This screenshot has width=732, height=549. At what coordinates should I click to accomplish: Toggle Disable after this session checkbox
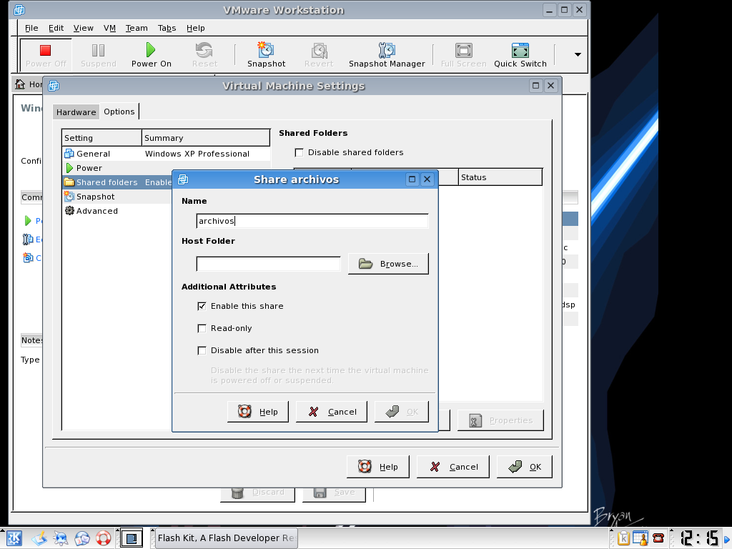[202, 350]
